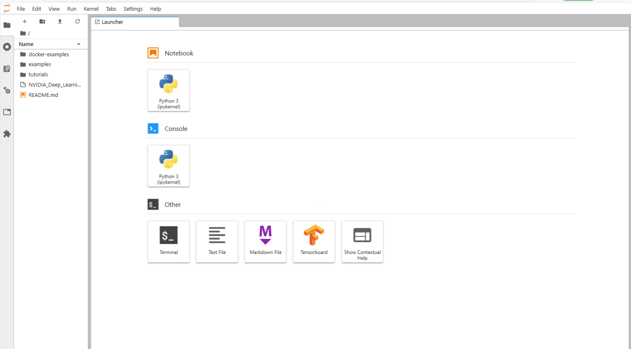Select the NVIDIA_Deep_Learni... file
Viewport: 631px width, 349px height.
click(x=51, y=85)
